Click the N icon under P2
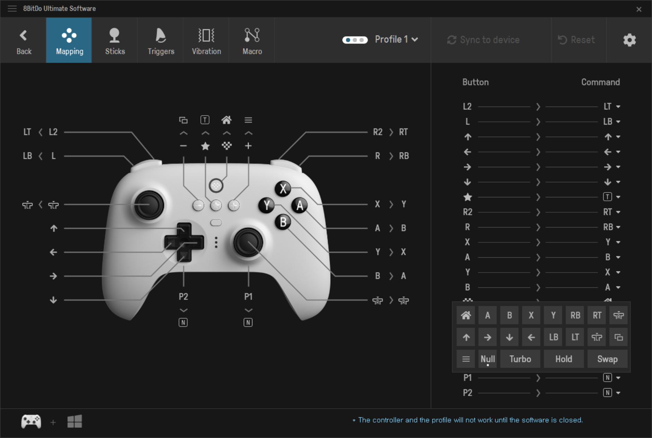 pos(183,323)
